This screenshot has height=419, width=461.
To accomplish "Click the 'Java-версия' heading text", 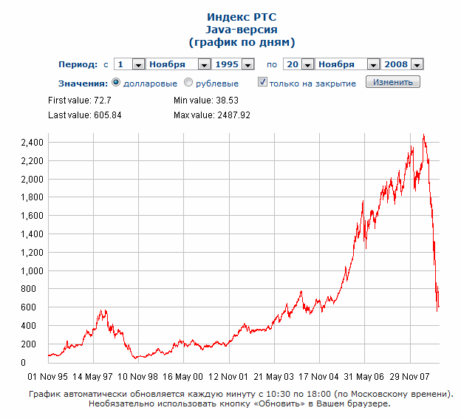I will point(242,30).
